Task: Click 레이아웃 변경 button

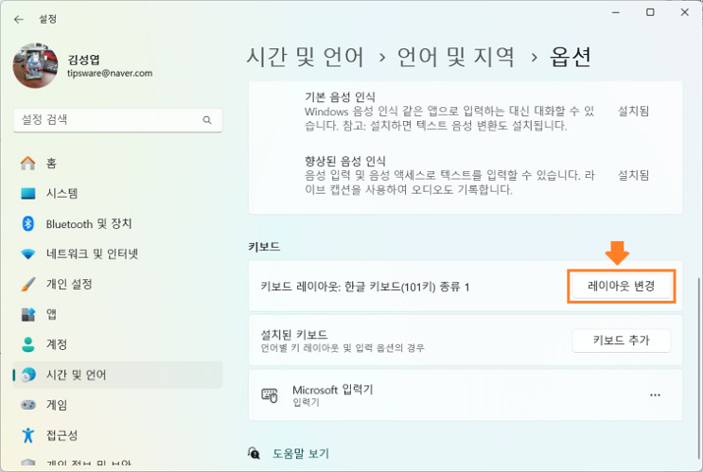Action: pyautogui.click(x=621, y=286)
